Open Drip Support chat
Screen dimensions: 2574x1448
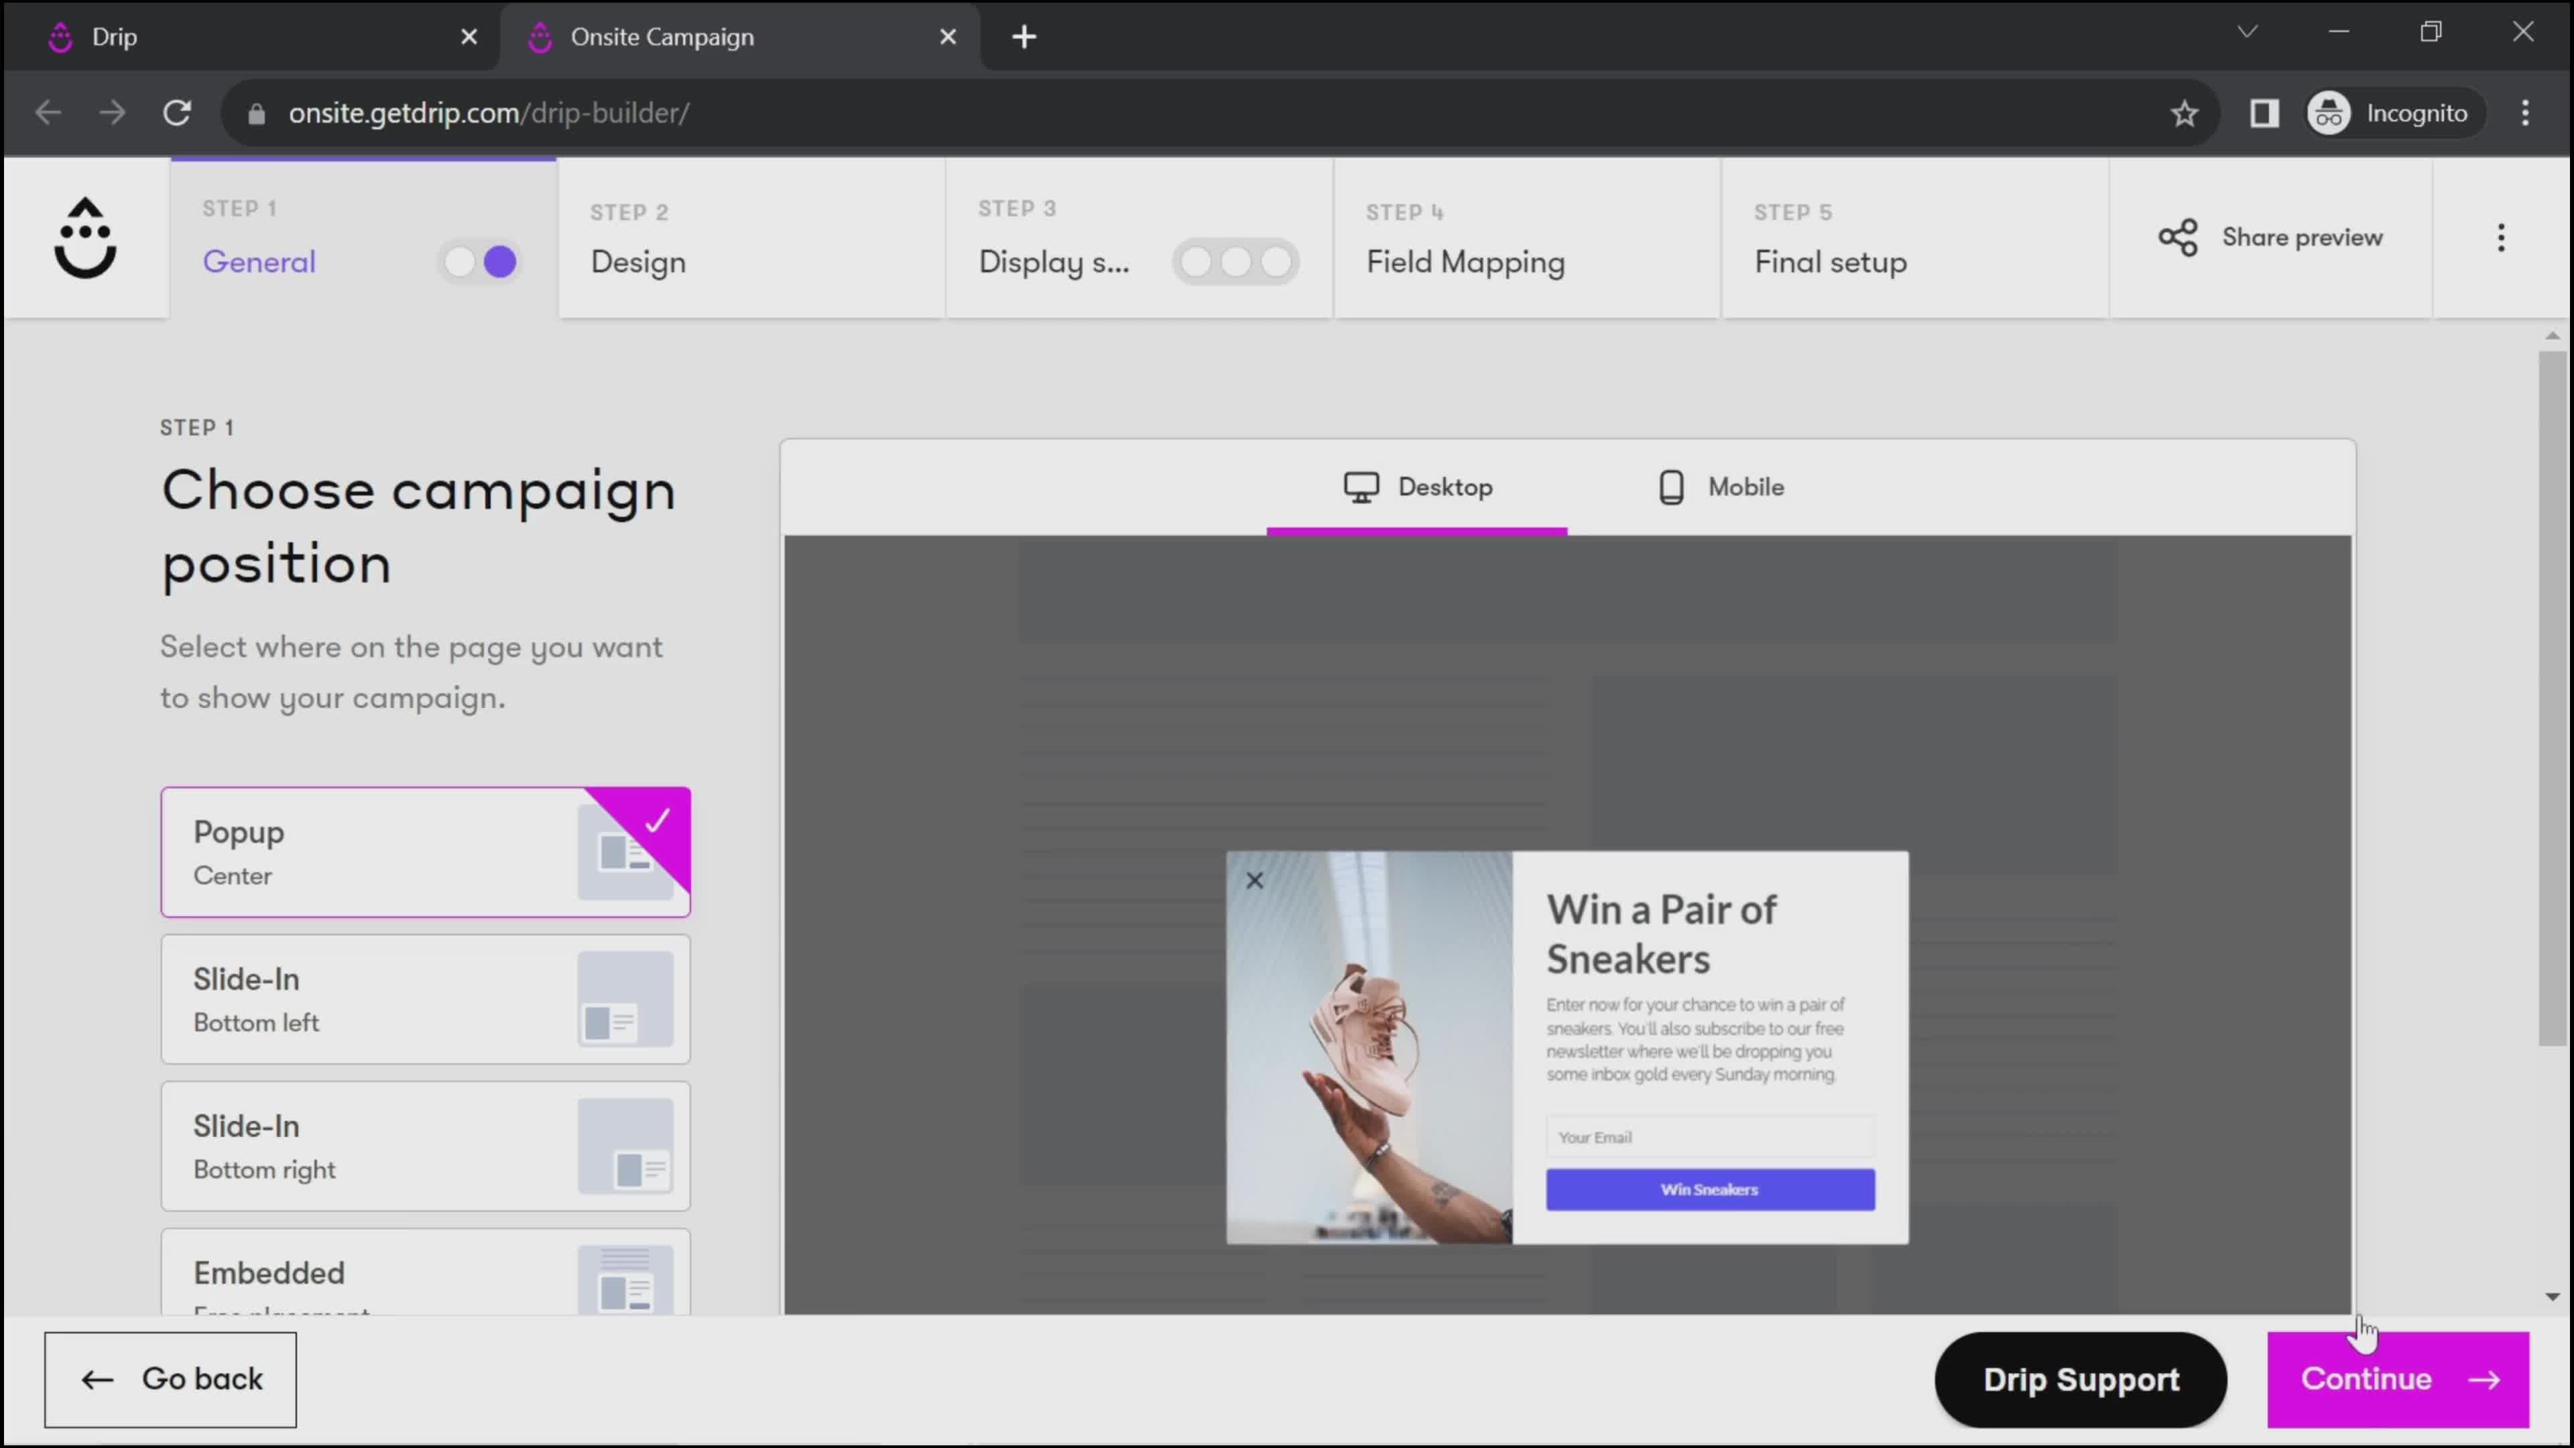(2081, 1379)
